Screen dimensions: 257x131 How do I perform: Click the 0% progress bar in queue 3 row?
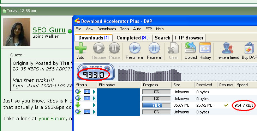coord(156,99)
